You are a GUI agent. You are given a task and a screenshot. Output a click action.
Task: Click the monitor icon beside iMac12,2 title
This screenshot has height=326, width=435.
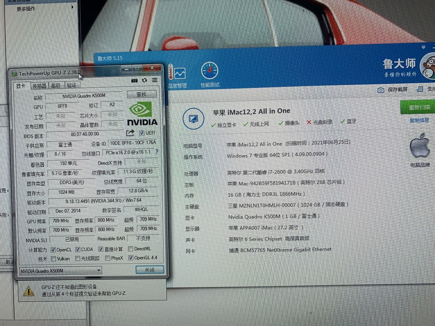point(193,118)
